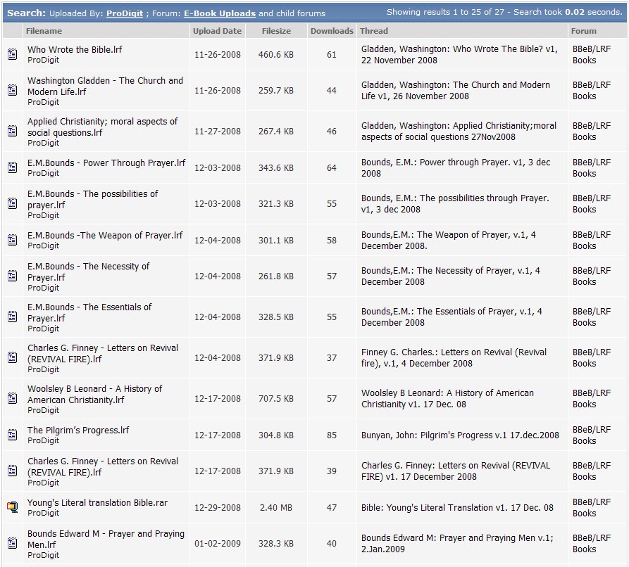629x567 pixels.
Task: Click the file icon for The Necessity of Prayer.lrf
Action: click(x=13, y=276)
